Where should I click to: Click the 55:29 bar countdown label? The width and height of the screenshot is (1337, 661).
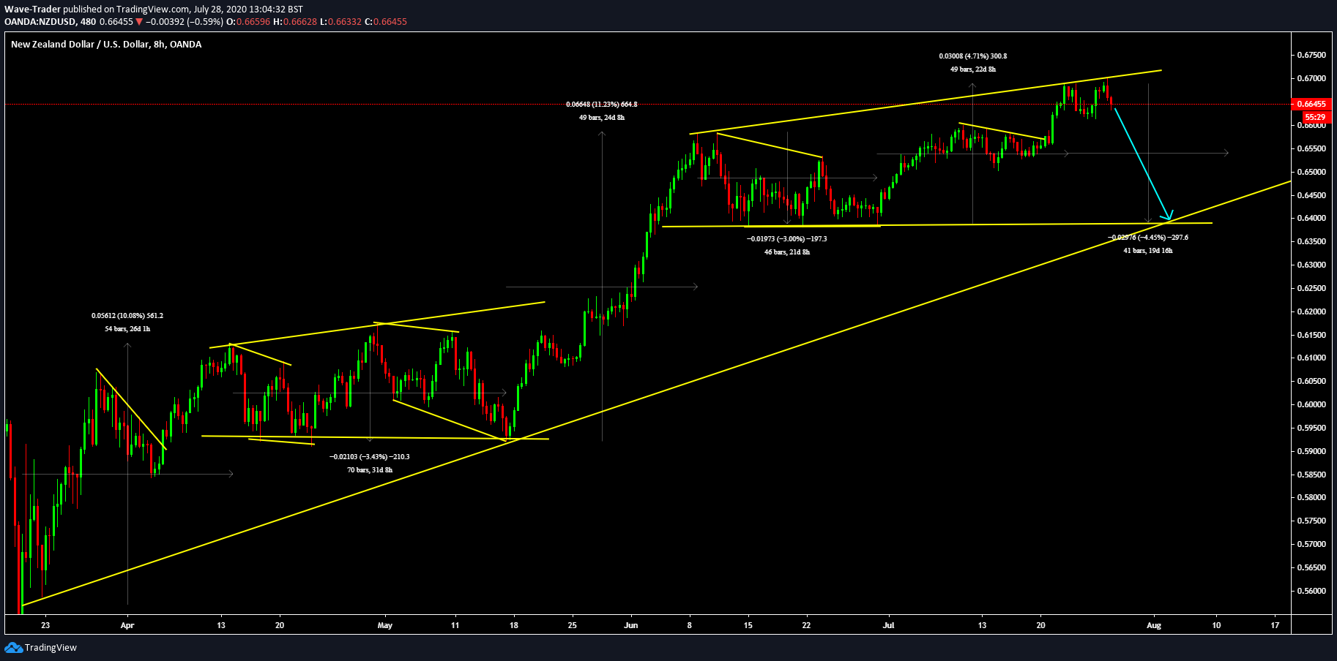tap(1315, 117)
